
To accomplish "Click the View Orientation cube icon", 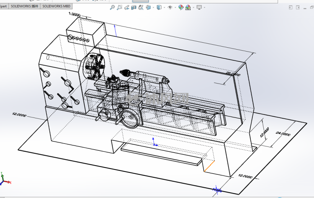I will [x=148, y=8].
